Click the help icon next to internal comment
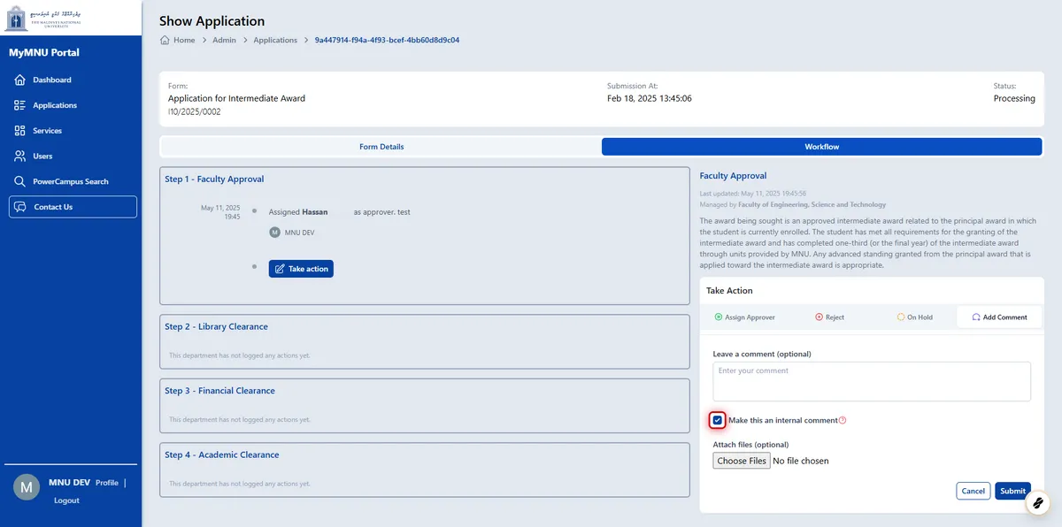The height and width of the screenshot is (527, 1062). [843, 420]
